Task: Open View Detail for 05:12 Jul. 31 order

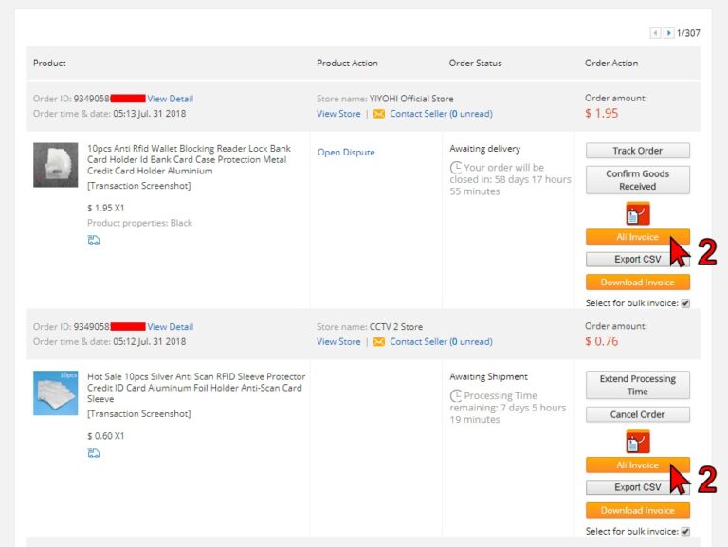Action: [x=170, y=326]
